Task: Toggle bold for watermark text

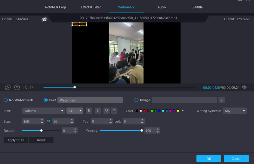Action: click(x=89, y=111)
